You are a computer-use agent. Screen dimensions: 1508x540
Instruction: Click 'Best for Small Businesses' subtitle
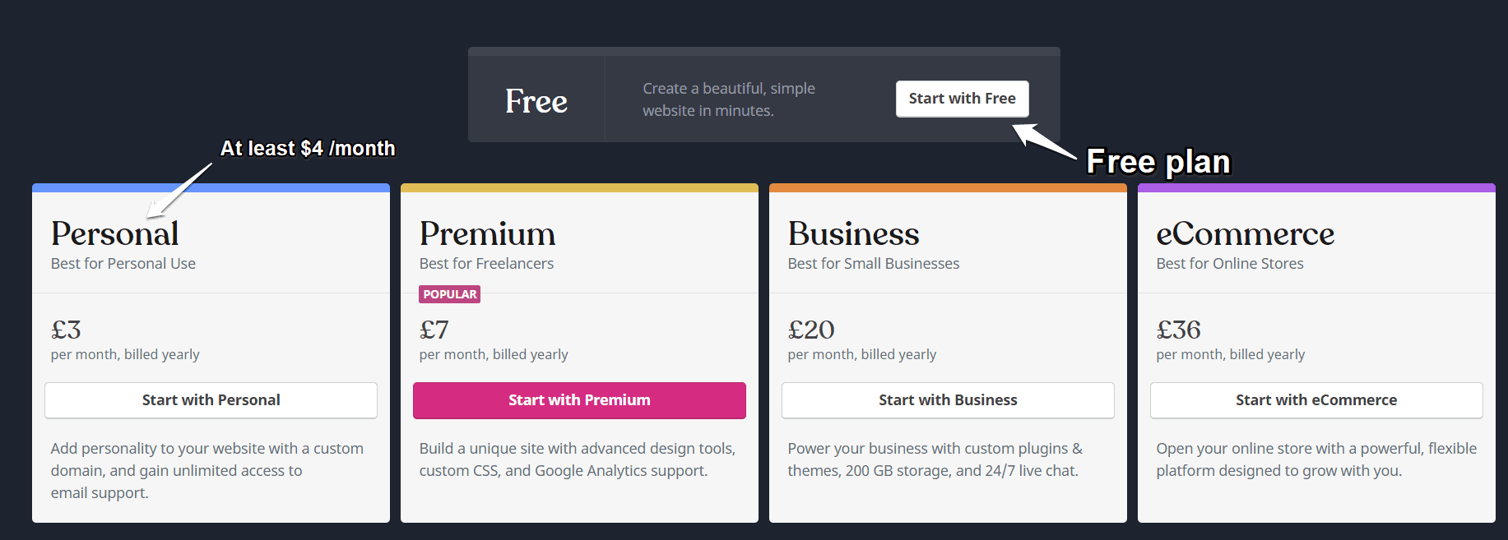874,264
